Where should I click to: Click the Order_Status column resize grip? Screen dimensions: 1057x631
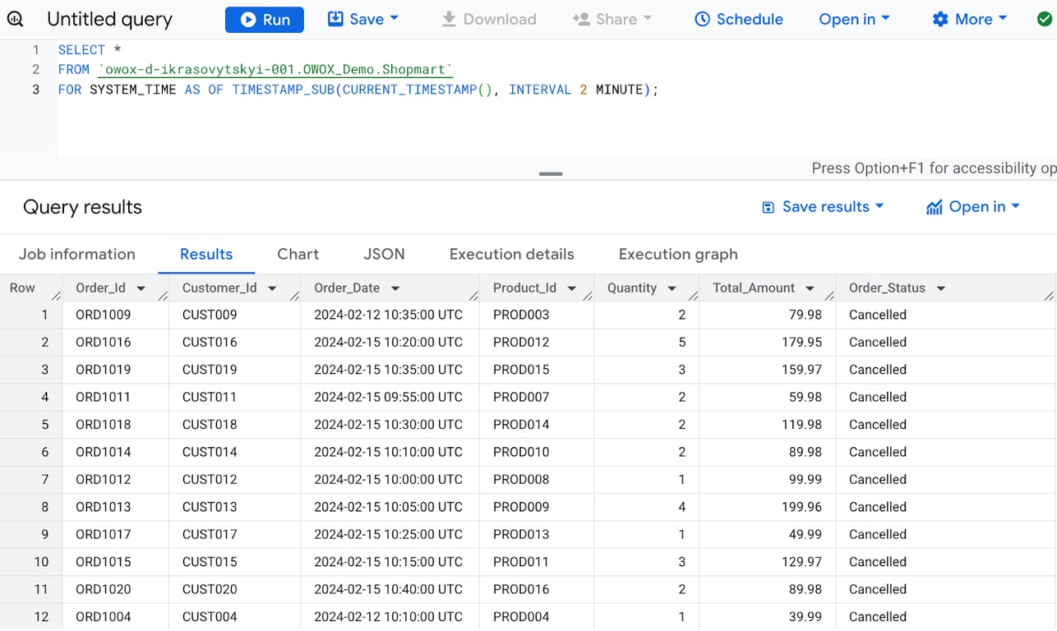(x=1050, y=295)
